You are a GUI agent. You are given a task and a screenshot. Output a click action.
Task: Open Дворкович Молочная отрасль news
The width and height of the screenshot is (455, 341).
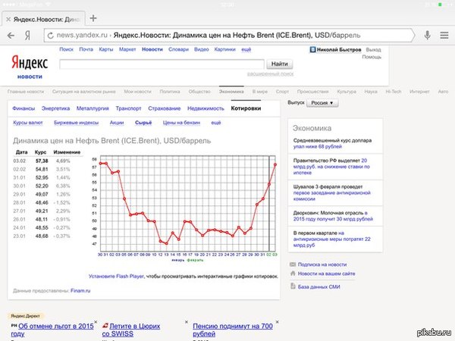333,216
